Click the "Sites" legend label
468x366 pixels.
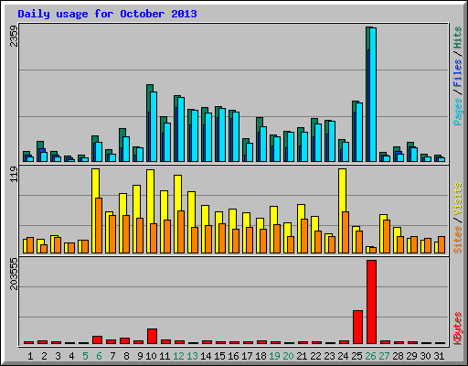coord(458,240)
